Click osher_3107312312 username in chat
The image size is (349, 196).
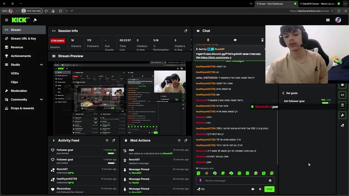[207, 78]
